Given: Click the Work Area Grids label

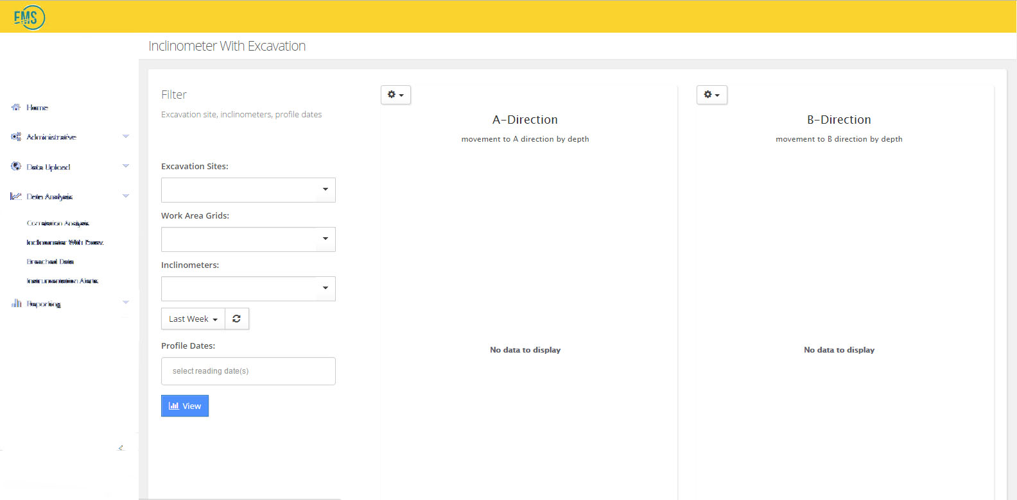Looking at the screenshot, I should (x=195, y=215).
